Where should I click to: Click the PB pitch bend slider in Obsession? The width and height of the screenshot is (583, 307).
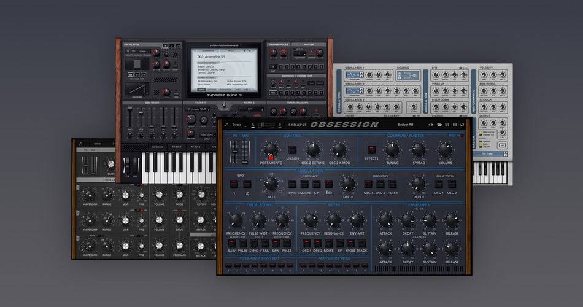tap(235, 152)
